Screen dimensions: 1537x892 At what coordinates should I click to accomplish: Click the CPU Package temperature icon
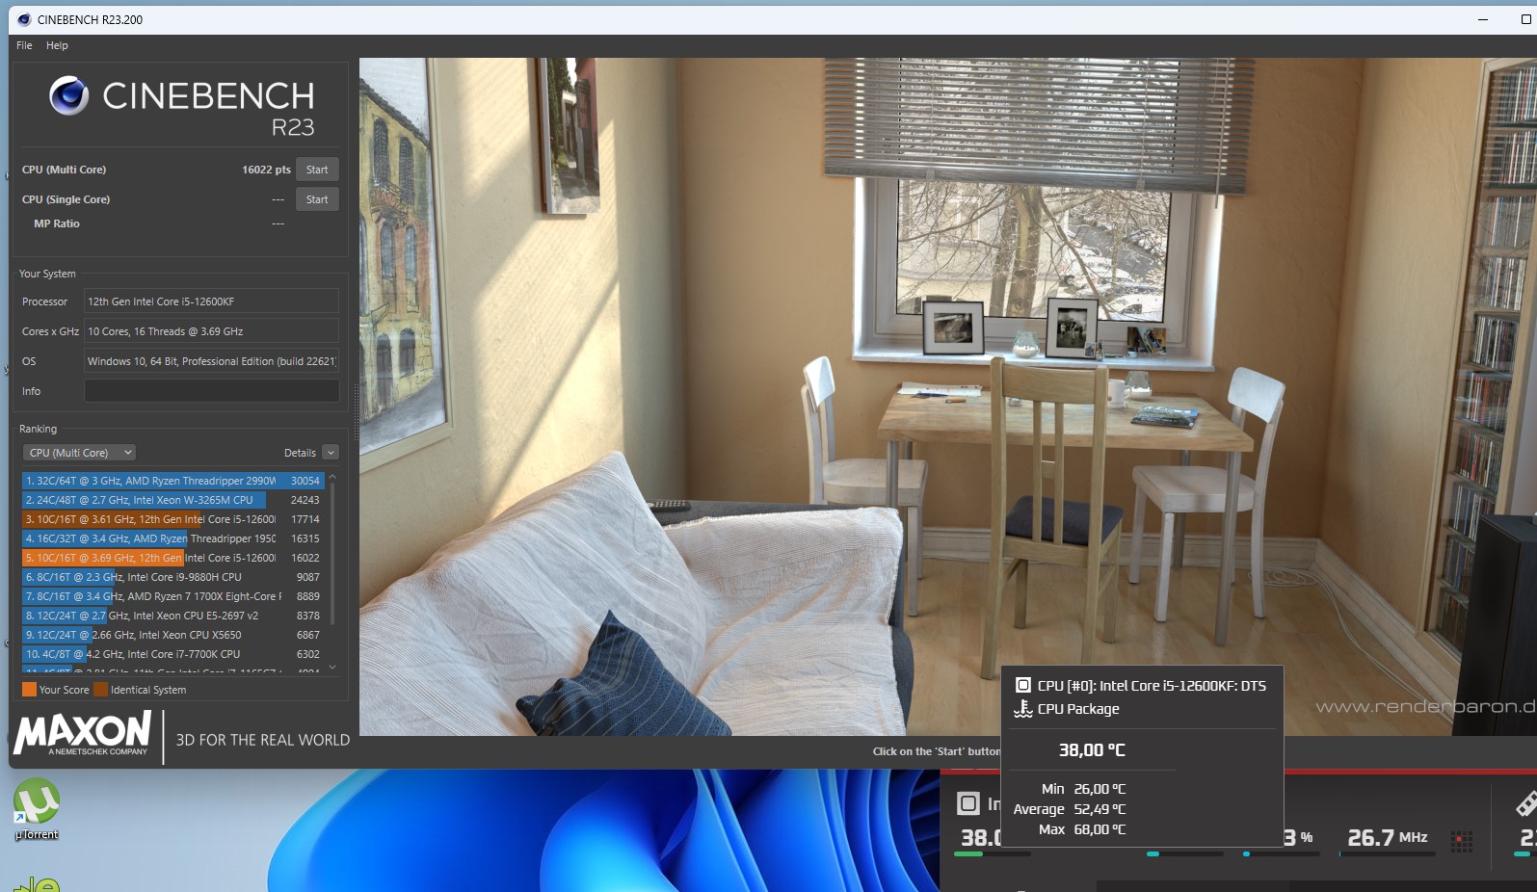click(1023, 709)
